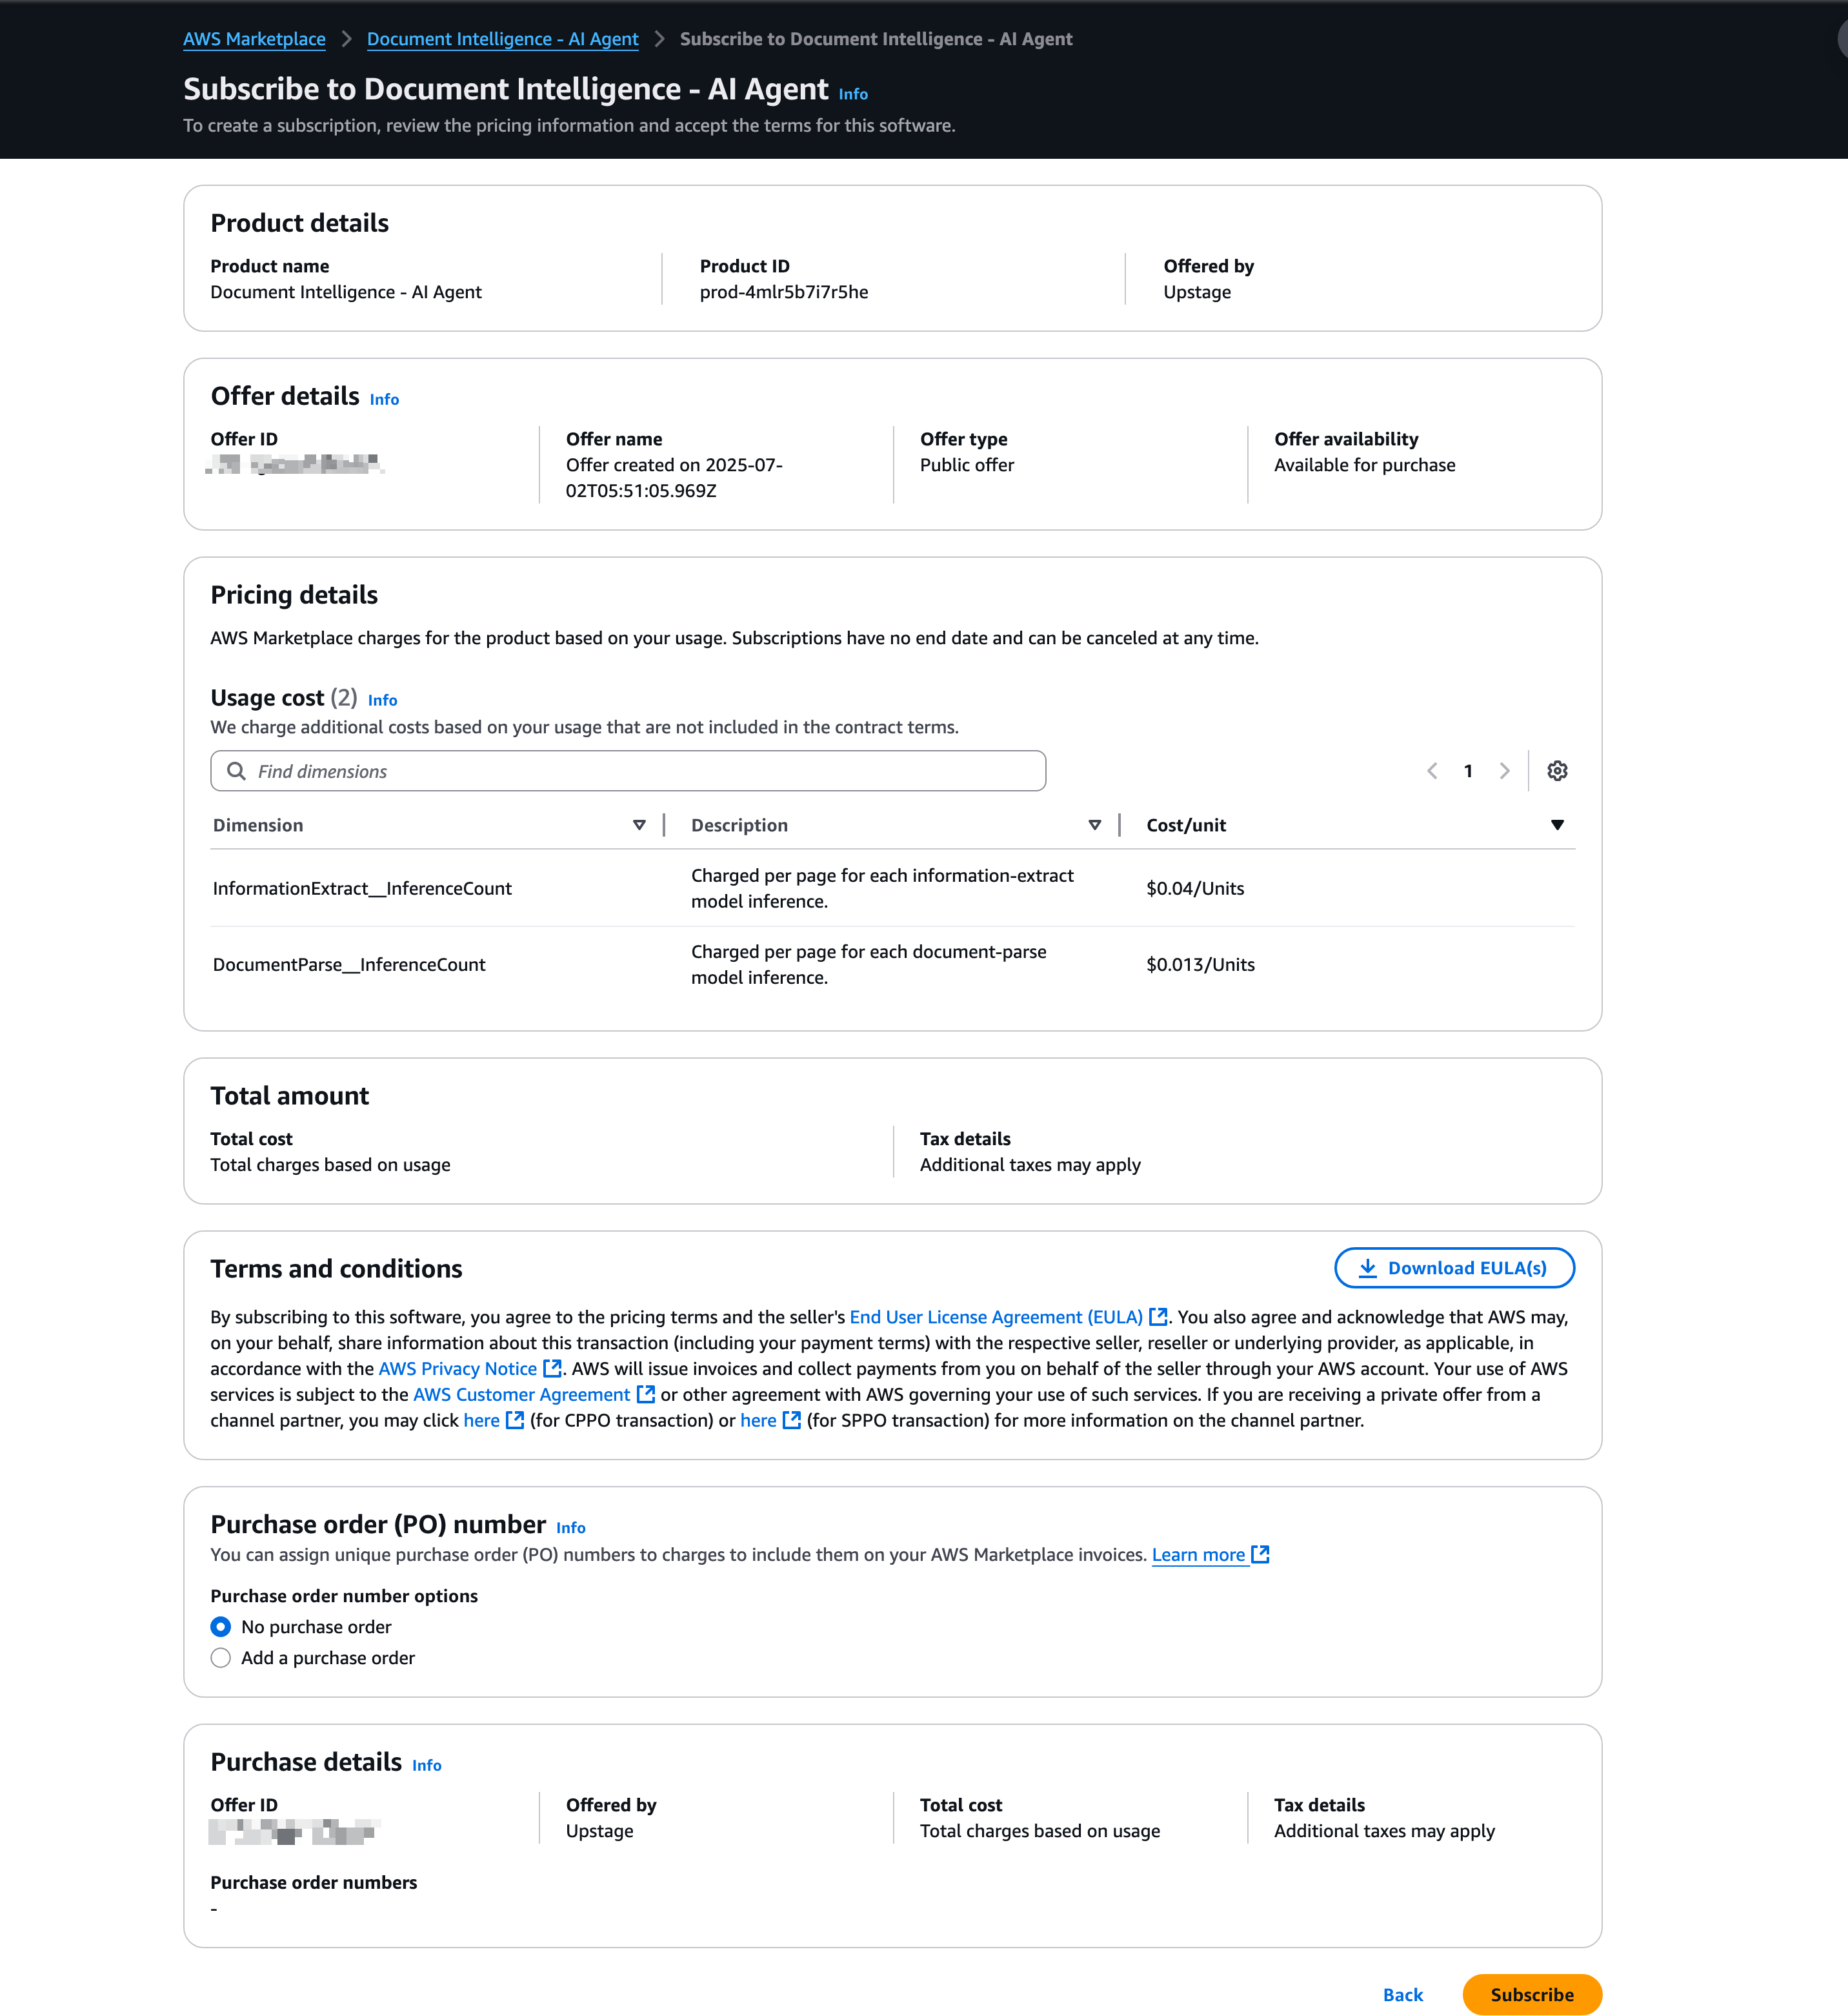Sort by the Dimension column arrow
Screen dimensions: 1848x2016
click(x=639, y=824)
